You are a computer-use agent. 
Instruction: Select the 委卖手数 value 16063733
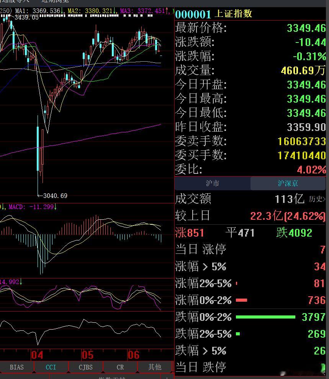(x=302, y=141)
